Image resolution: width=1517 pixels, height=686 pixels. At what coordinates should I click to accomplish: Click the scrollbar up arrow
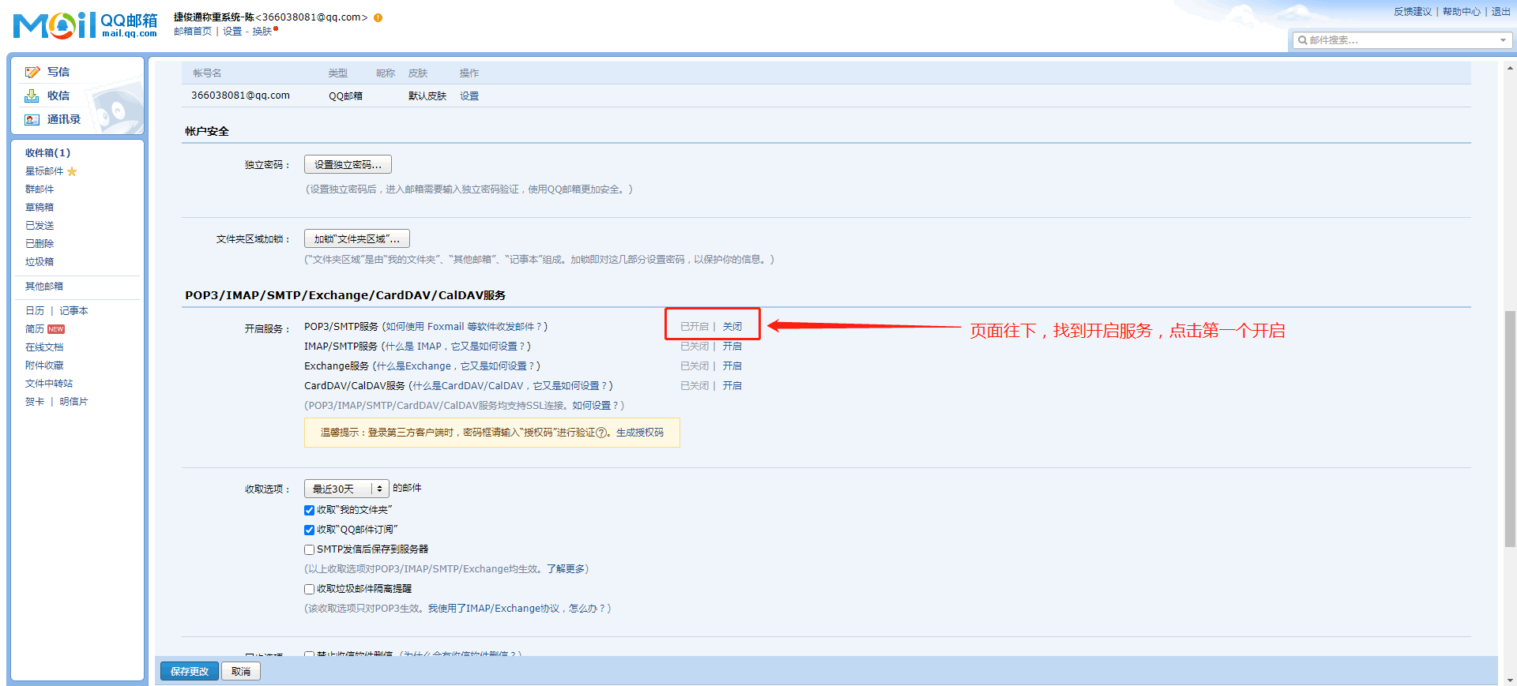click(1510, 69)
